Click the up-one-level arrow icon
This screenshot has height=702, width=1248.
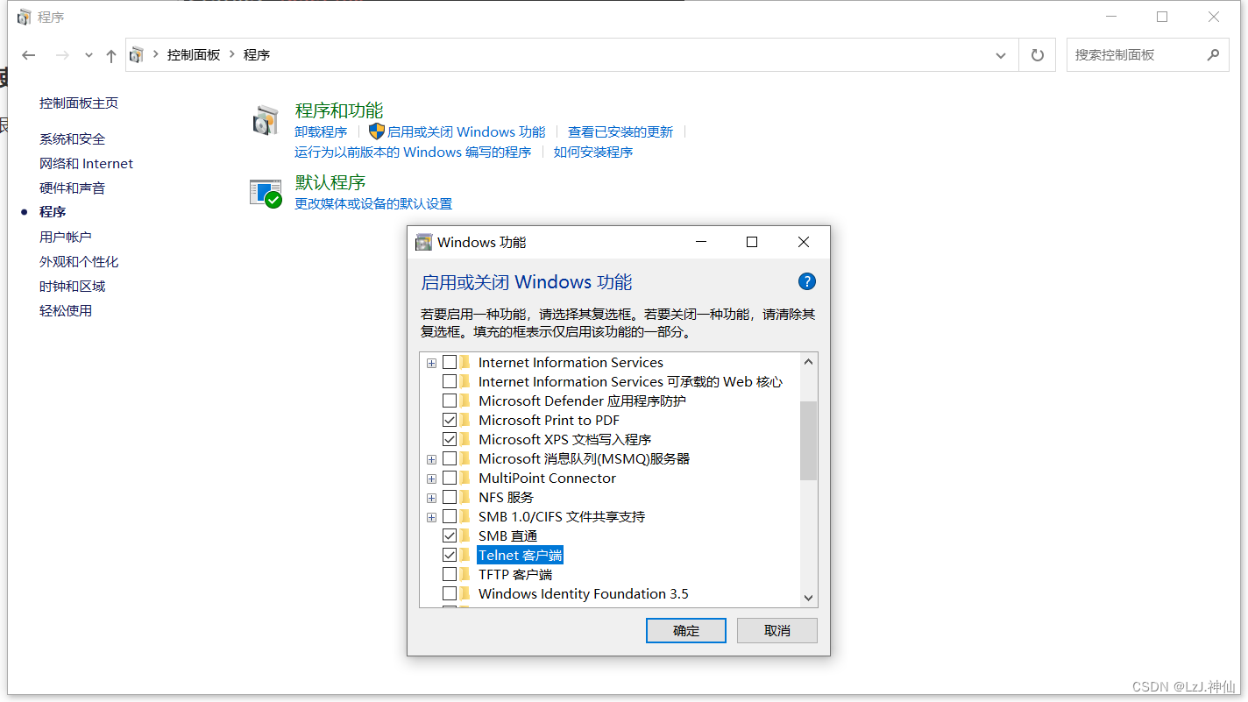[x=110, y=55]
